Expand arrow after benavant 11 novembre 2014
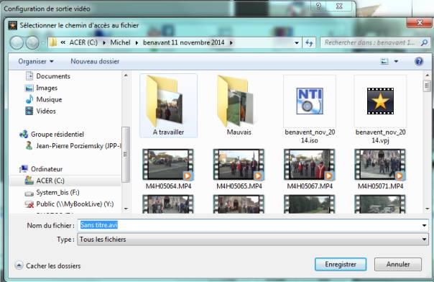The width and height of the screenshot is (434, 282). pyautogui.click(x=231, y=43)
